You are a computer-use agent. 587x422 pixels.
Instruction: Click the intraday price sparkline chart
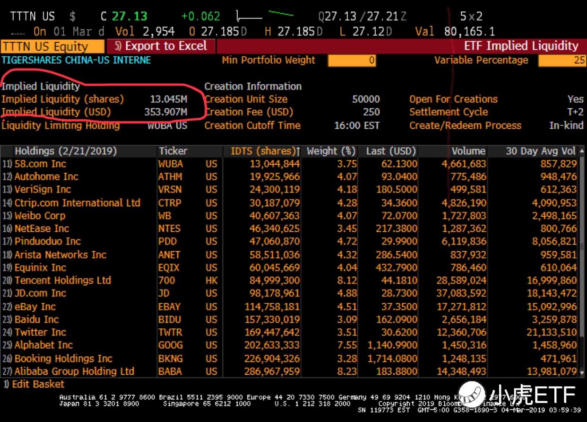coord(266,16)
